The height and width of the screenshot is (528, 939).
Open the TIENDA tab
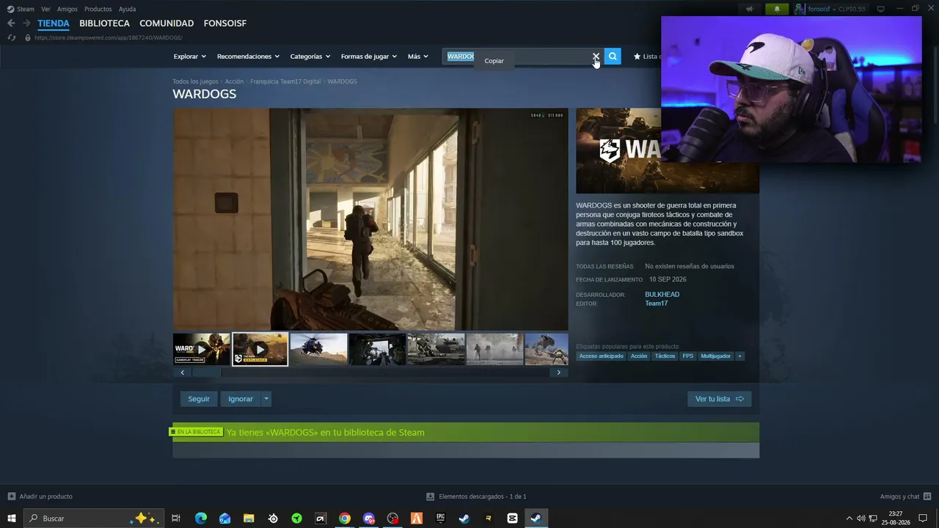click(x=54, y=23)
